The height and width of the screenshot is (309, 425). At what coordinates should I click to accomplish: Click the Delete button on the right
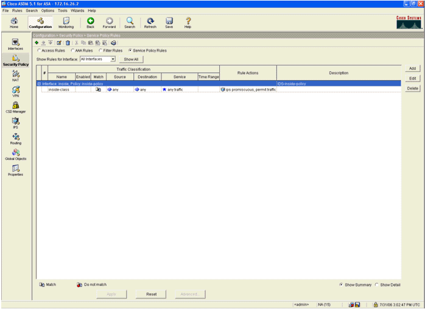pyautogui.click(x=413, y=88)
